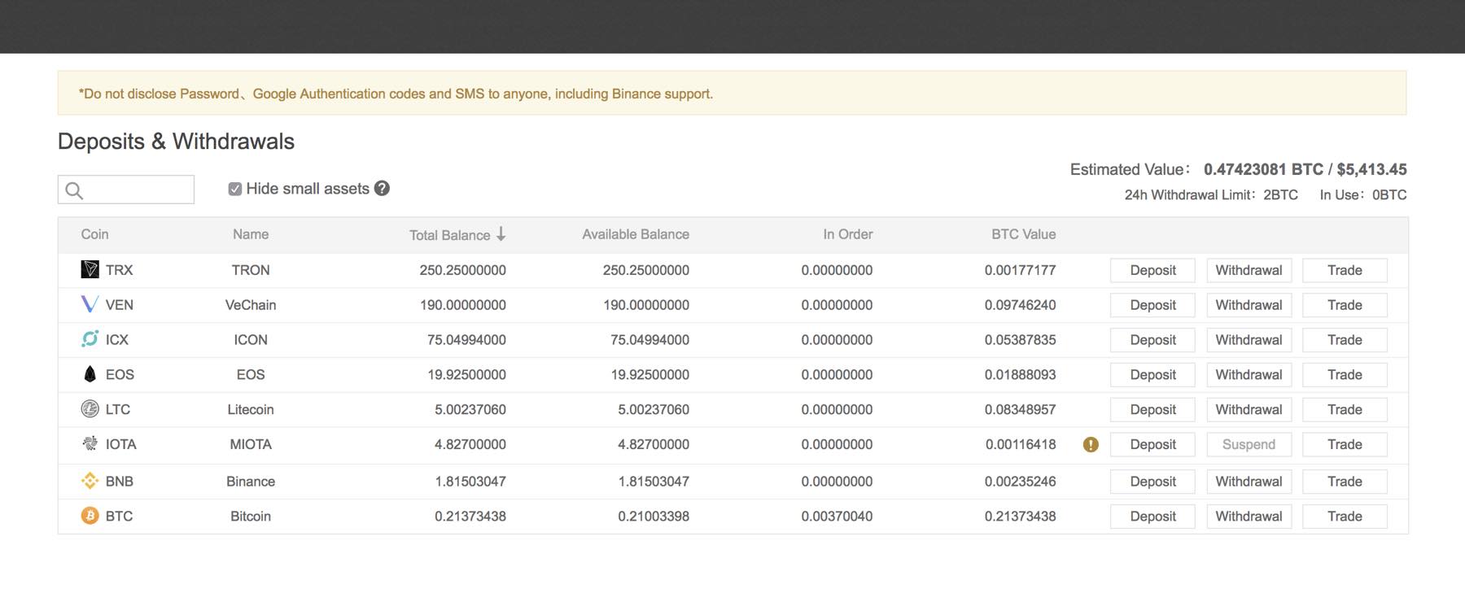Click Trade for EOS
1465x615 pixels.
1345,375
